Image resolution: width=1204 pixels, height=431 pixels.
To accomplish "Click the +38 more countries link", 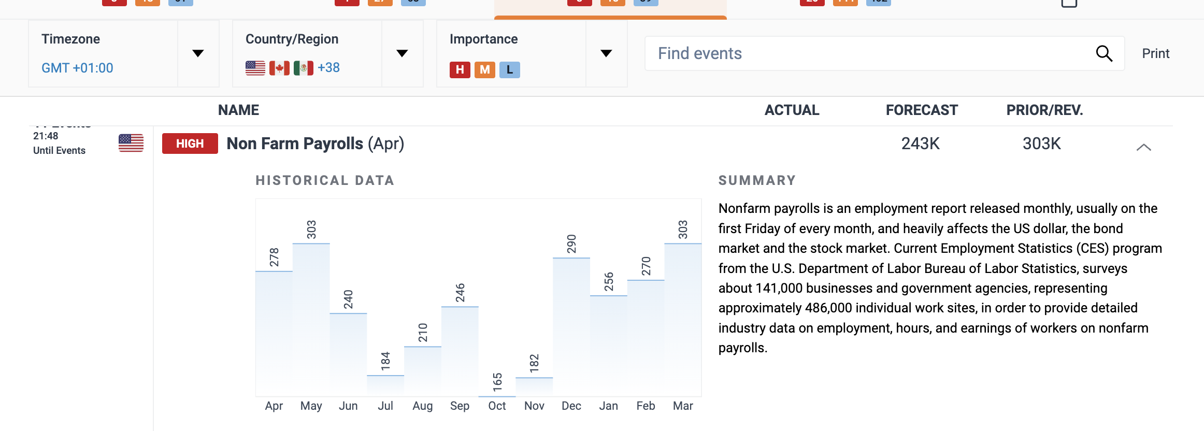I will coord(329,67).
